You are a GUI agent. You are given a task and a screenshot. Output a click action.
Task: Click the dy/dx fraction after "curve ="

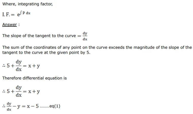85,36
